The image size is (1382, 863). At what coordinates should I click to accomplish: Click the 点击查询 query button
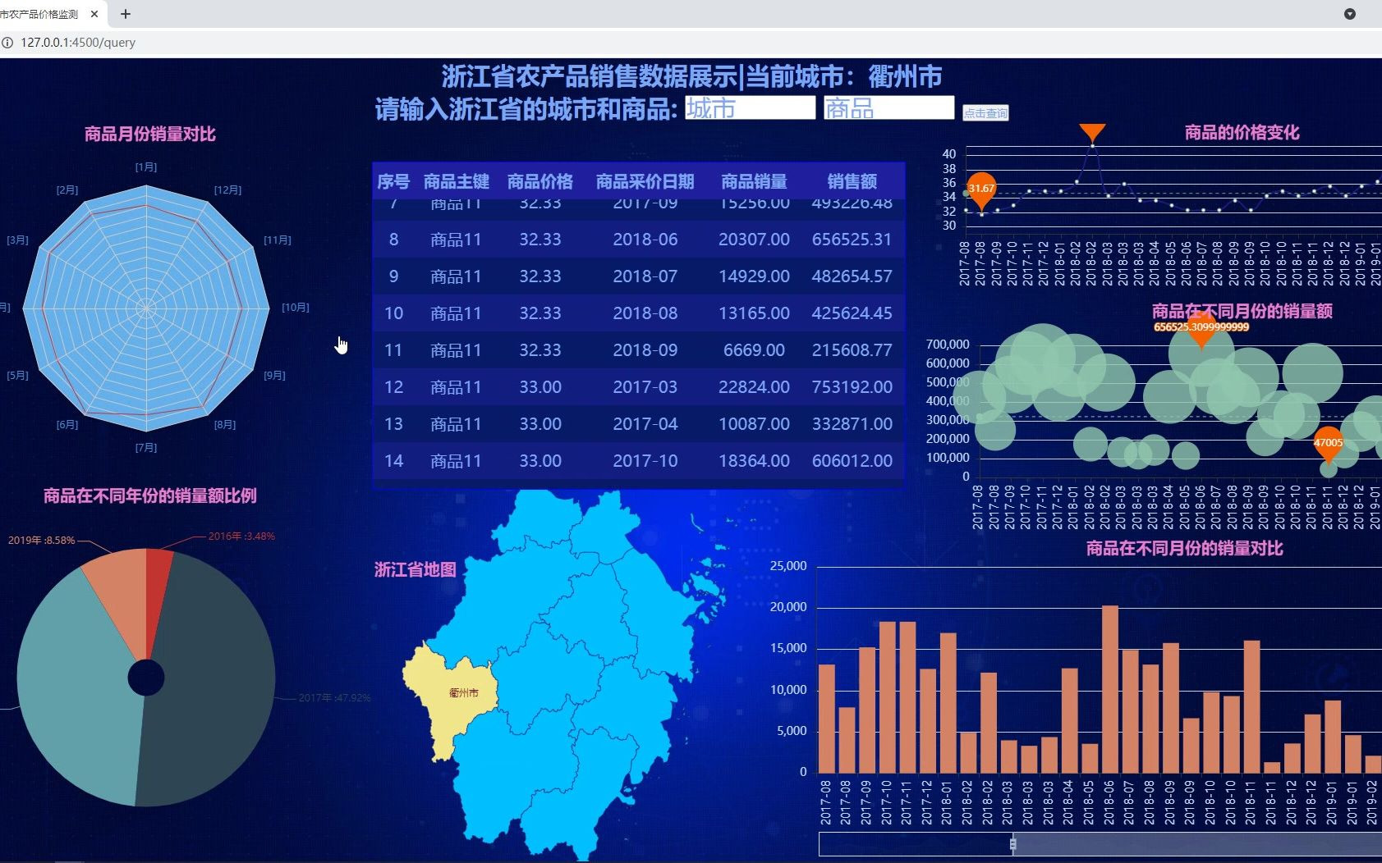pyautogui.click(x=986, y=113)
